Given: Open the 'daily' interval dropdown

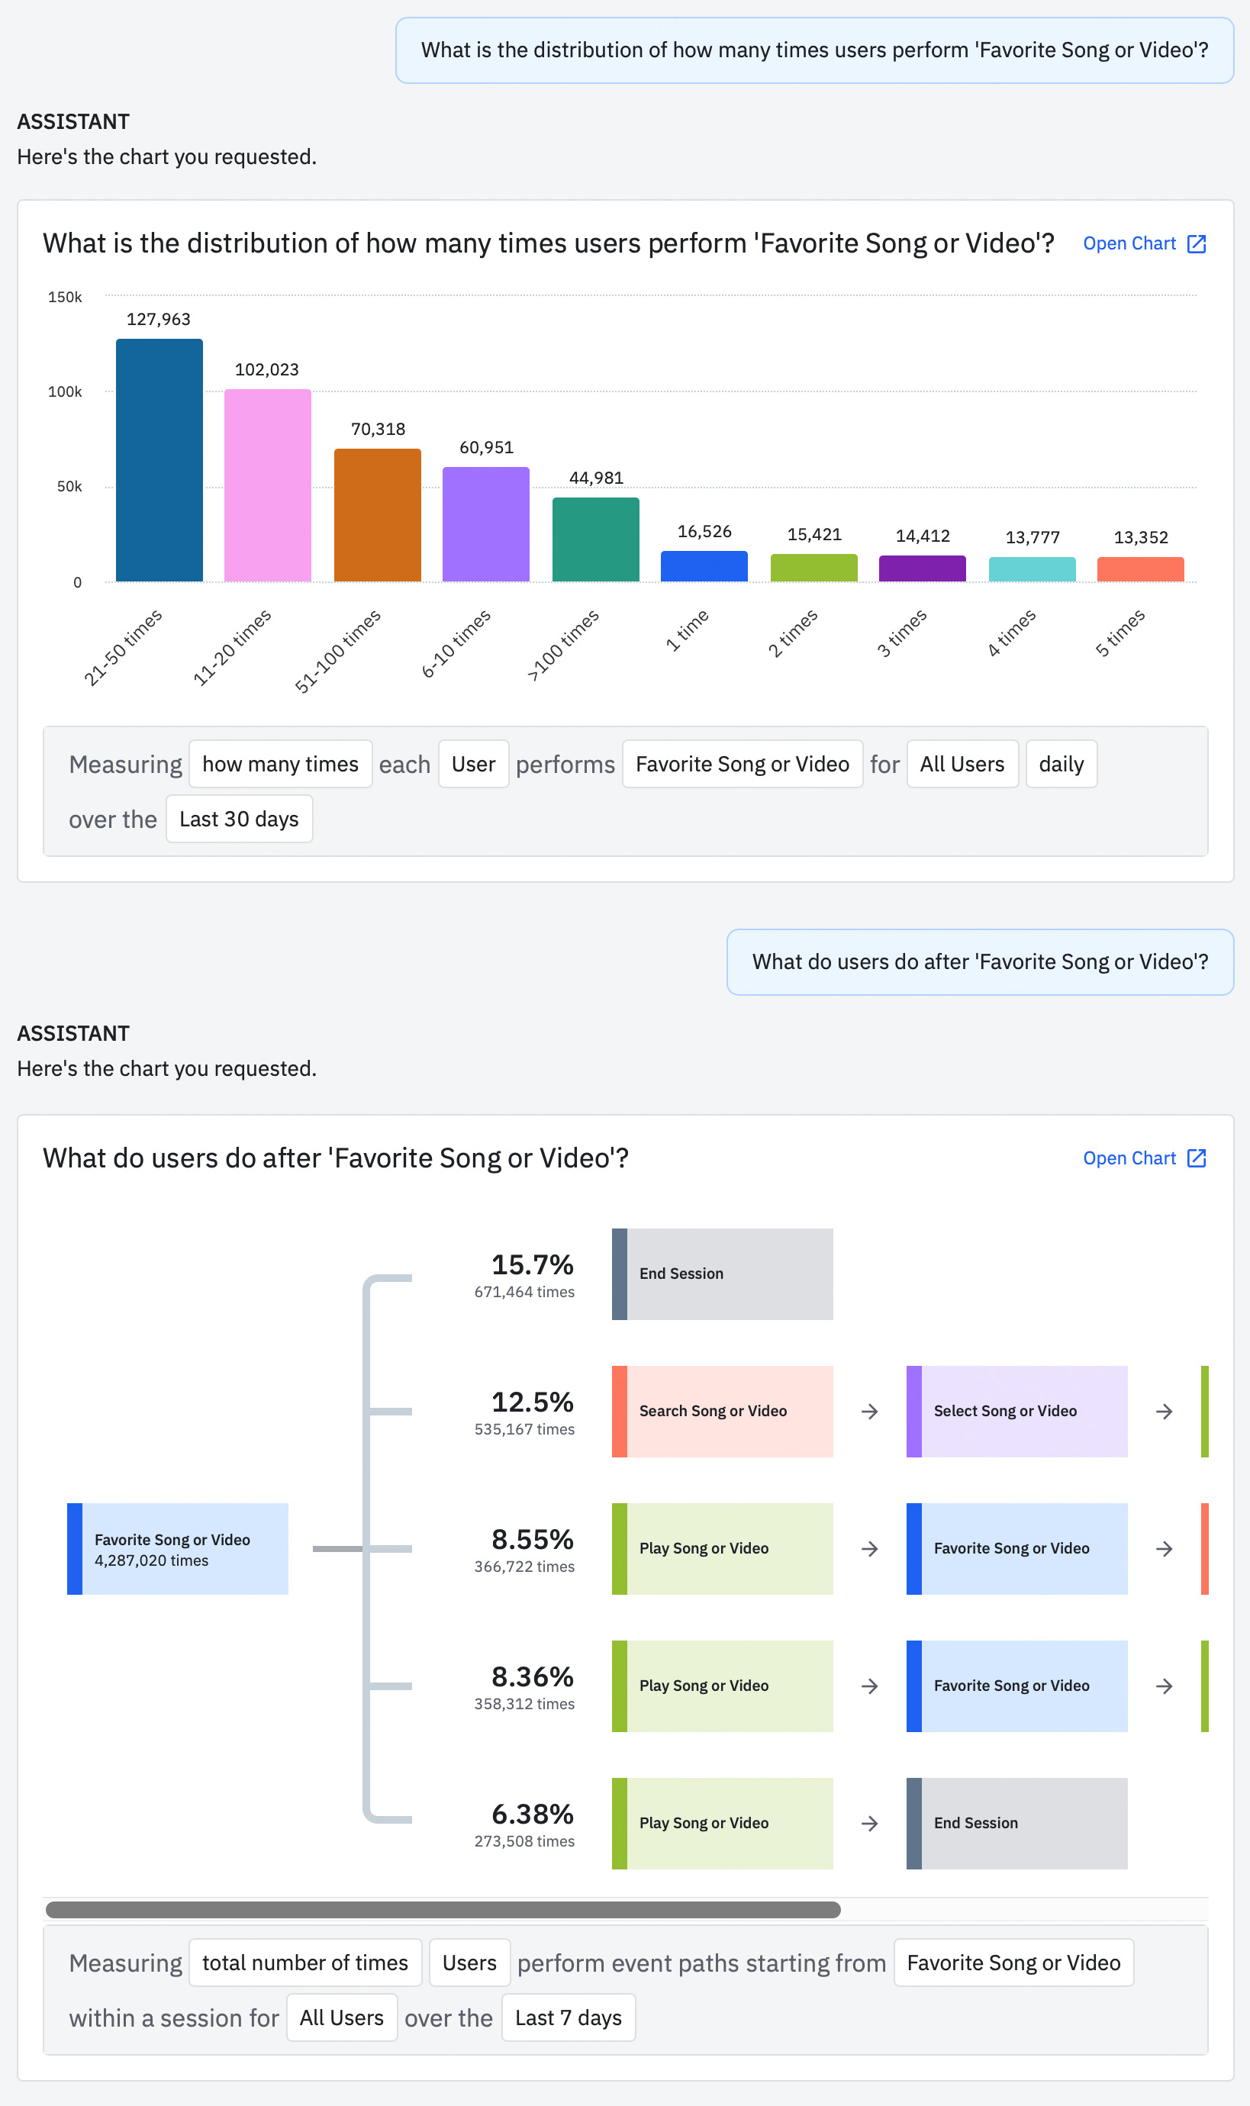Looking at the screenshot, I should [x=1061, y=765].
